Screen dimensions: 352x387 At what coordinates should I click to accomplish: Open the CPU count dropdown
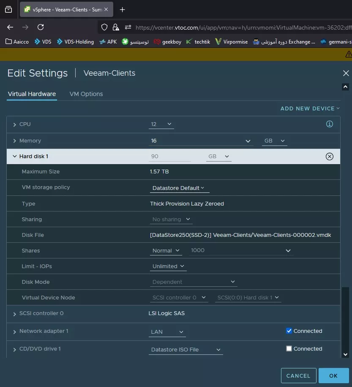tap(161, 124)
